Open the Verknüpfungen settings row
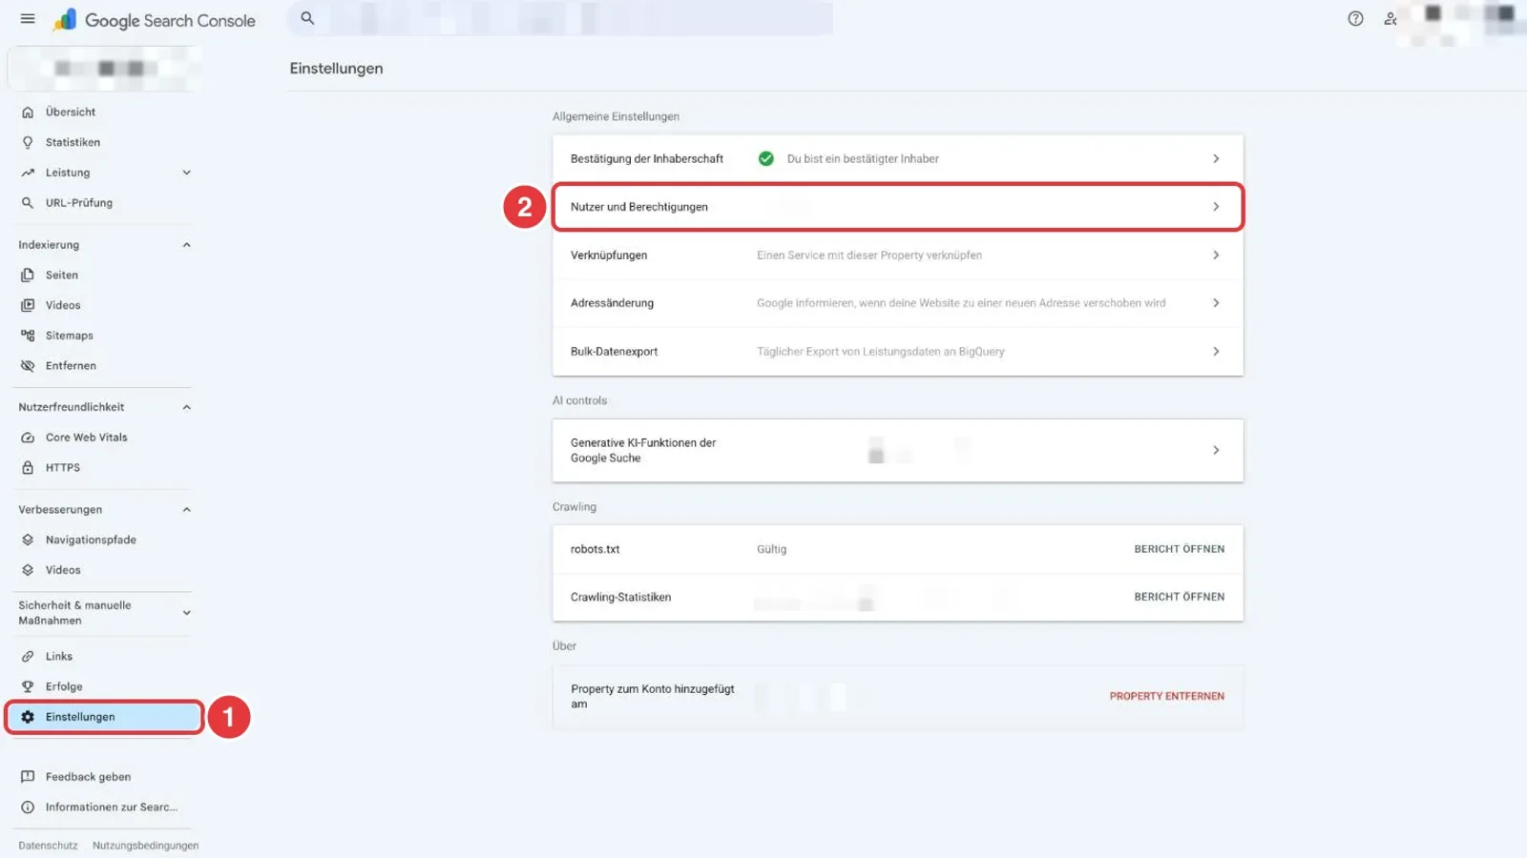This screenshot has height=858, width=1527. click(x=898, y=255)
